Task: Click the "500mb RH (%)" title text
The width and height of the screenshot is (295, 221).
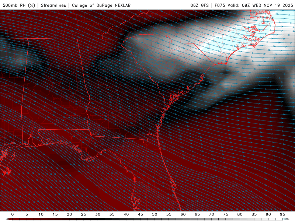Action: coord(19,5)
